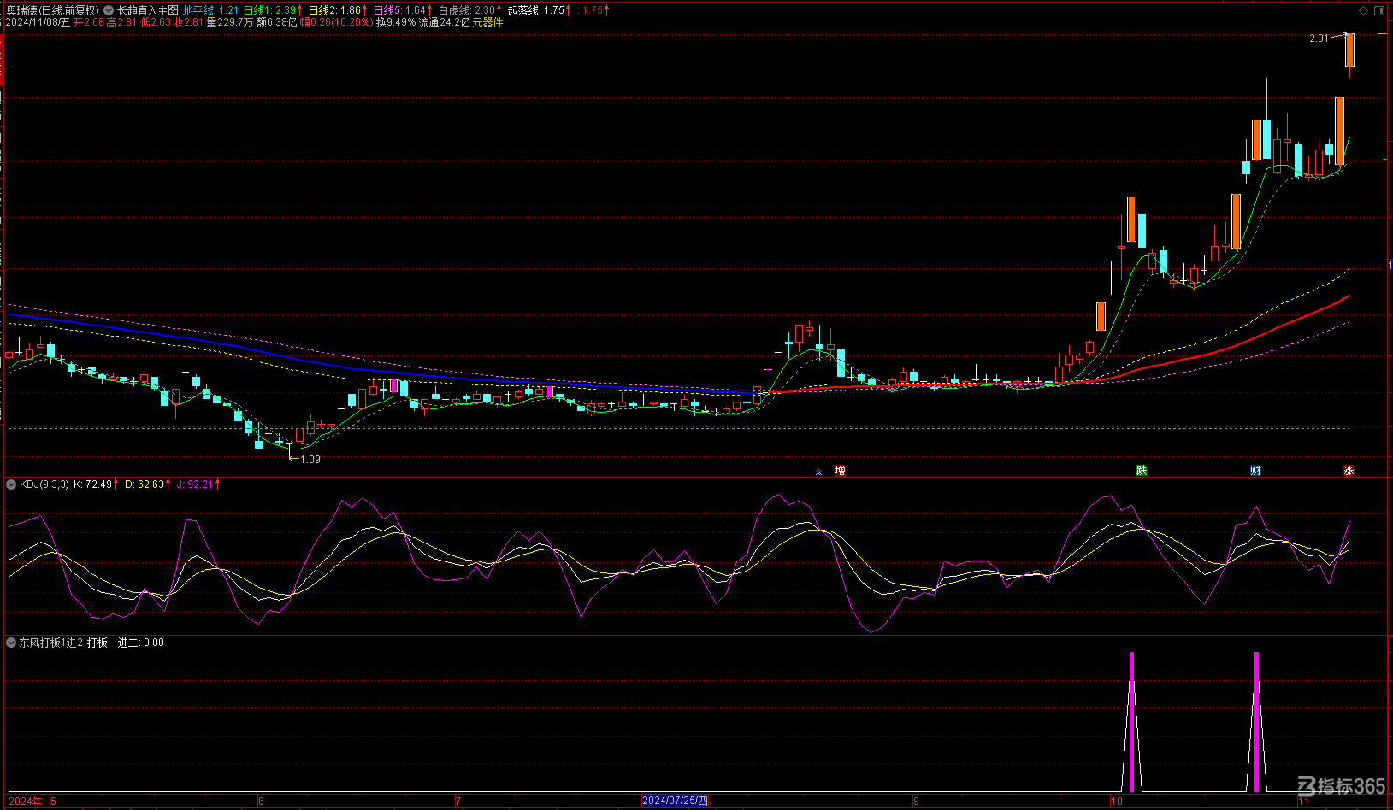1393x810 pixels.
Task: Click the 2.81 high price label
Action: [1319, 38]
